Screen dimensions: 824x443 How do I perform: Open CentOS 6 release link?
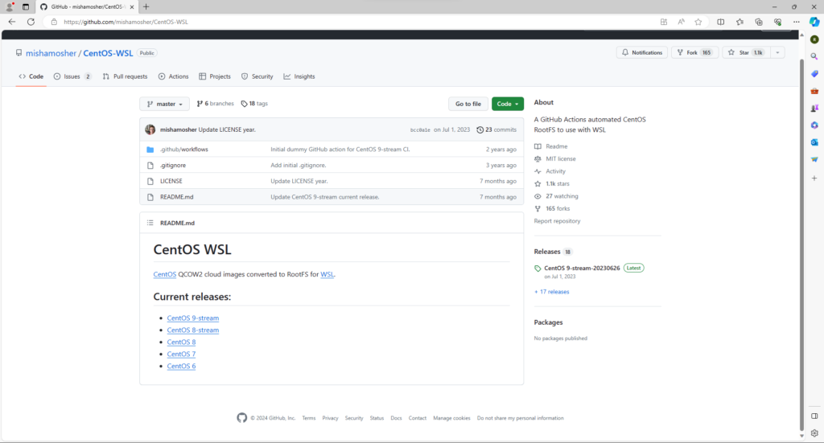181,367
